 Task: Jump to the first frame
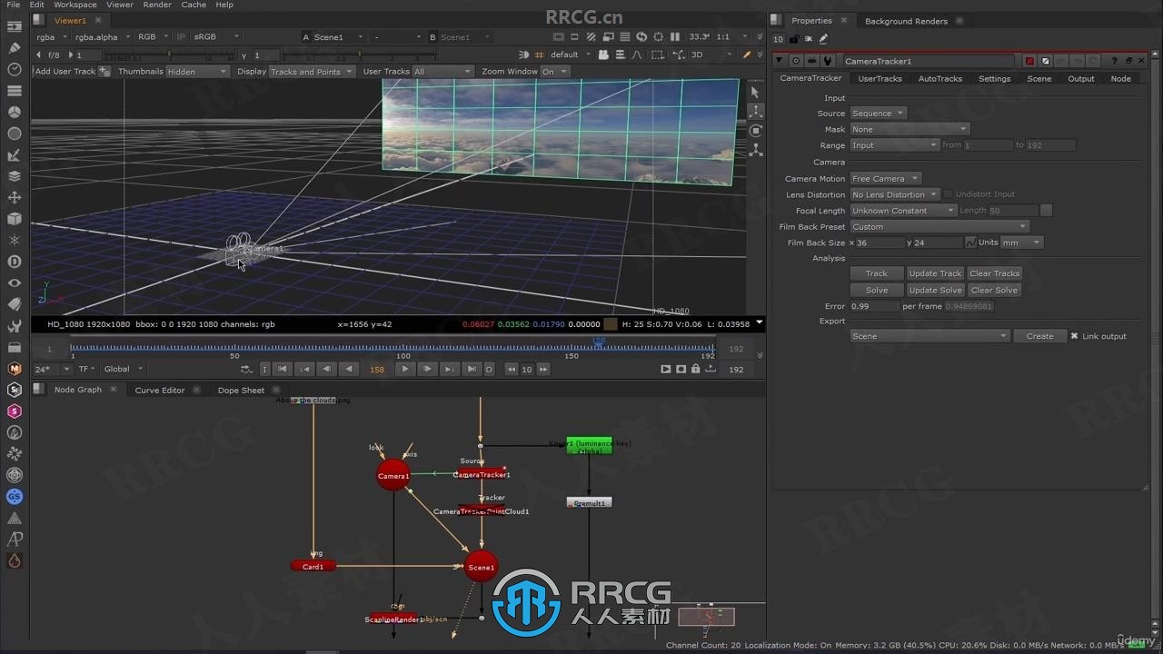pos(283,369)
